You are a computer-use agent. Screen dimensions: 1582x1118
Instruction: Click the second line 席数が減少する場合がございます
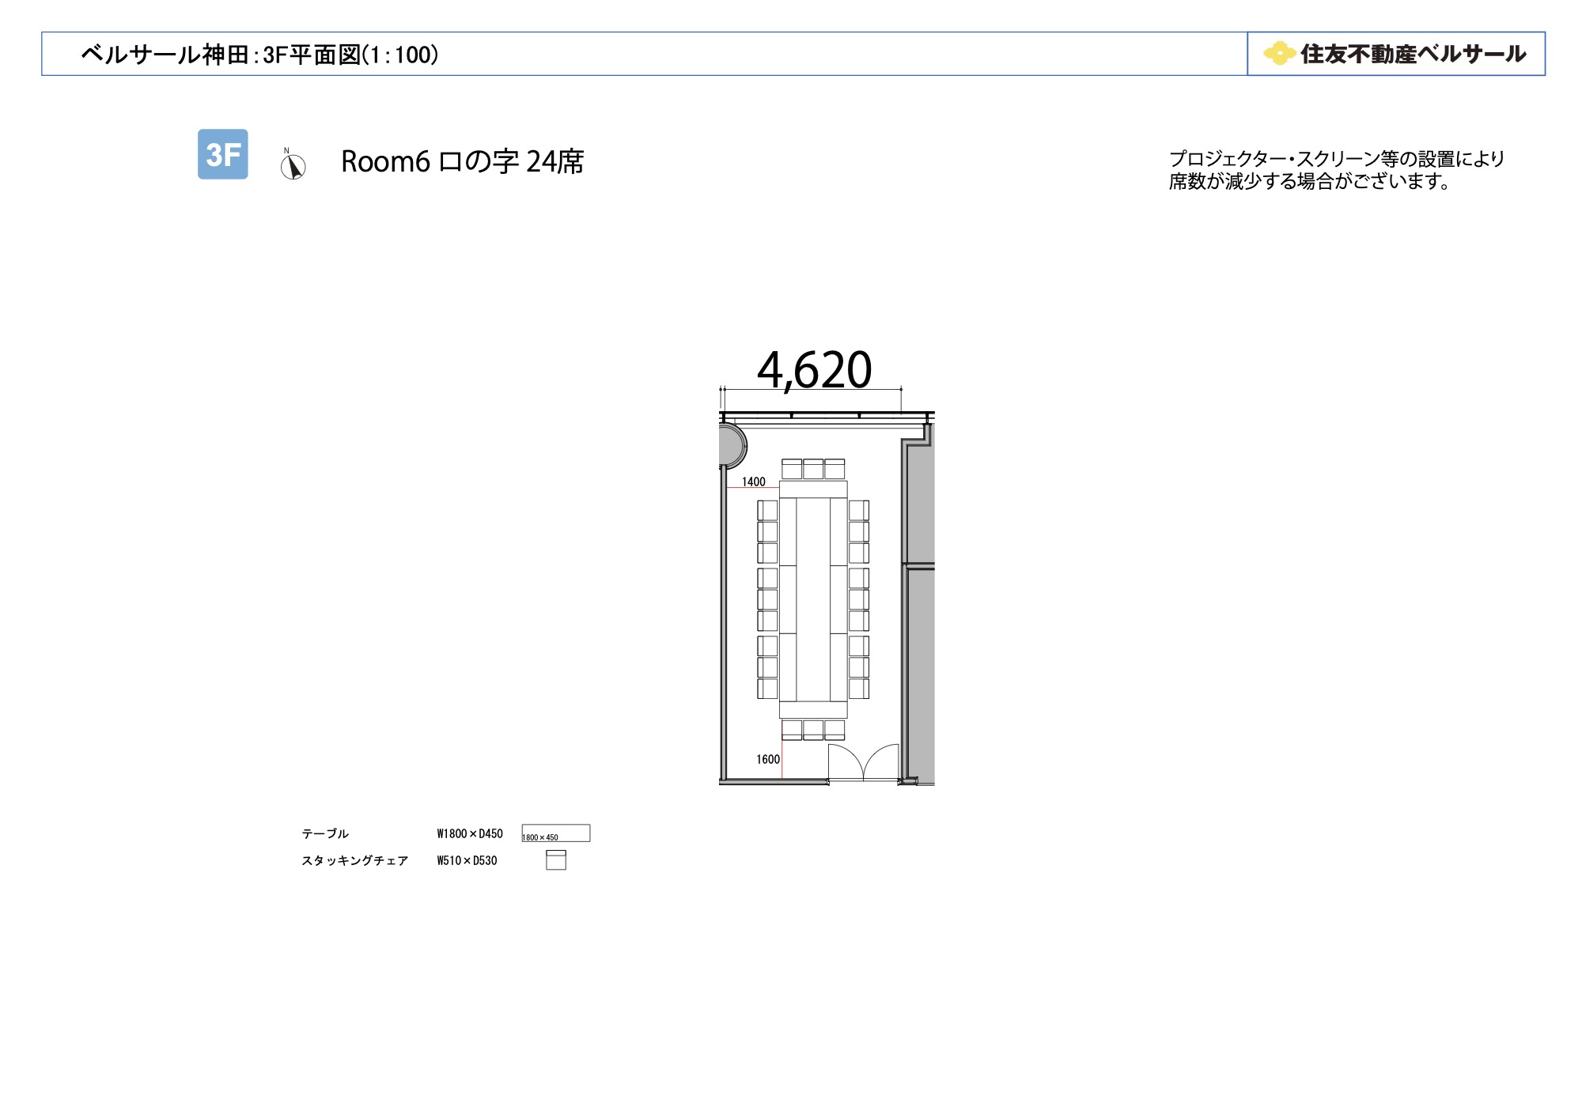(x=1310, y=181)
